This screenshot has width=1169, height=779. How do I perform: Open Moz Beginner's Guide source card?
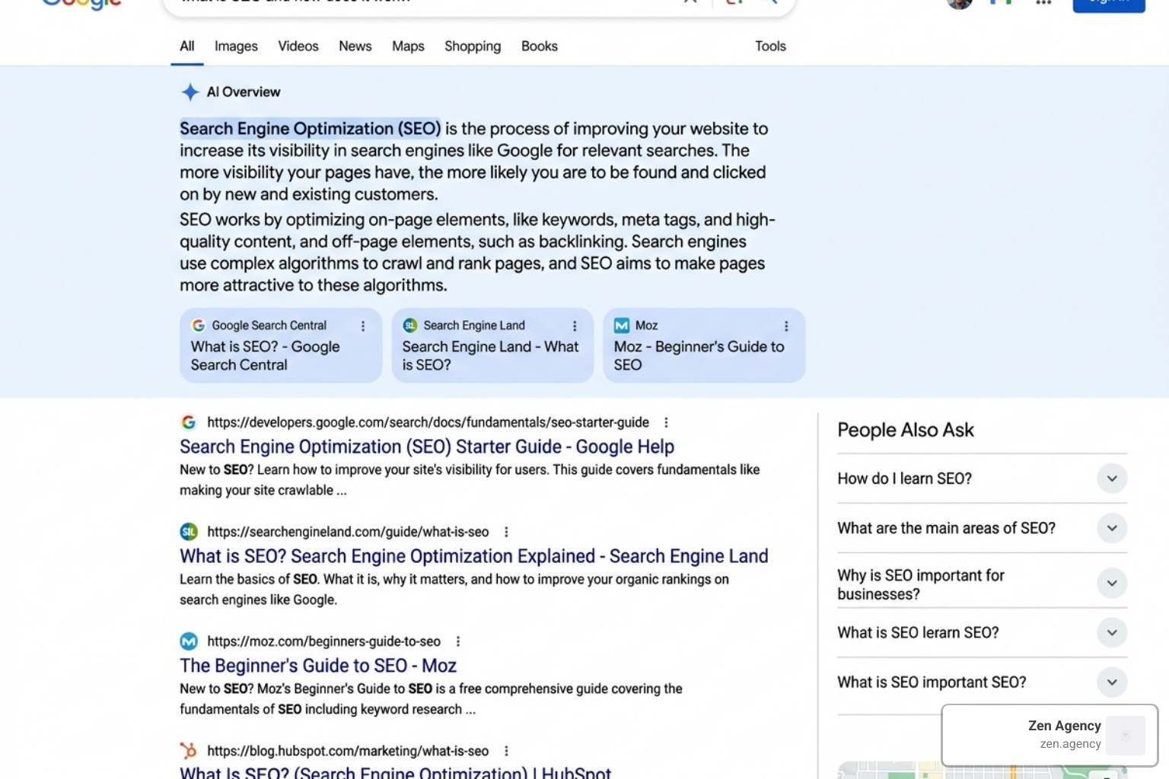[x=704, y=345]
